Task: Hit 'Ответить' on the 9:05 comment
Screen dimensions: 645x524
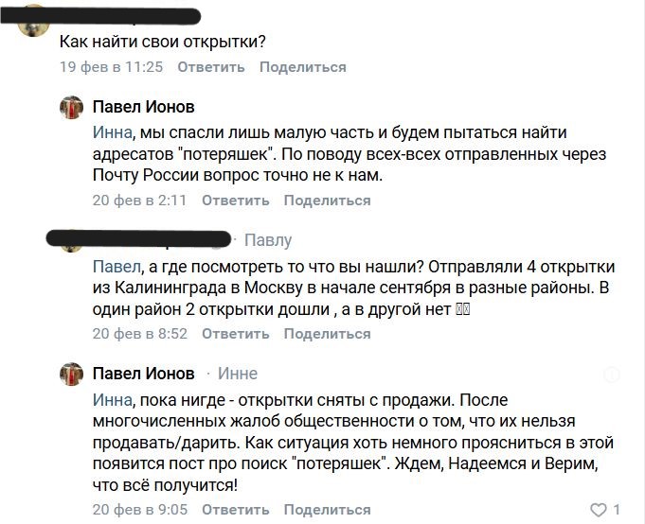Action: (x=235, y=510)
